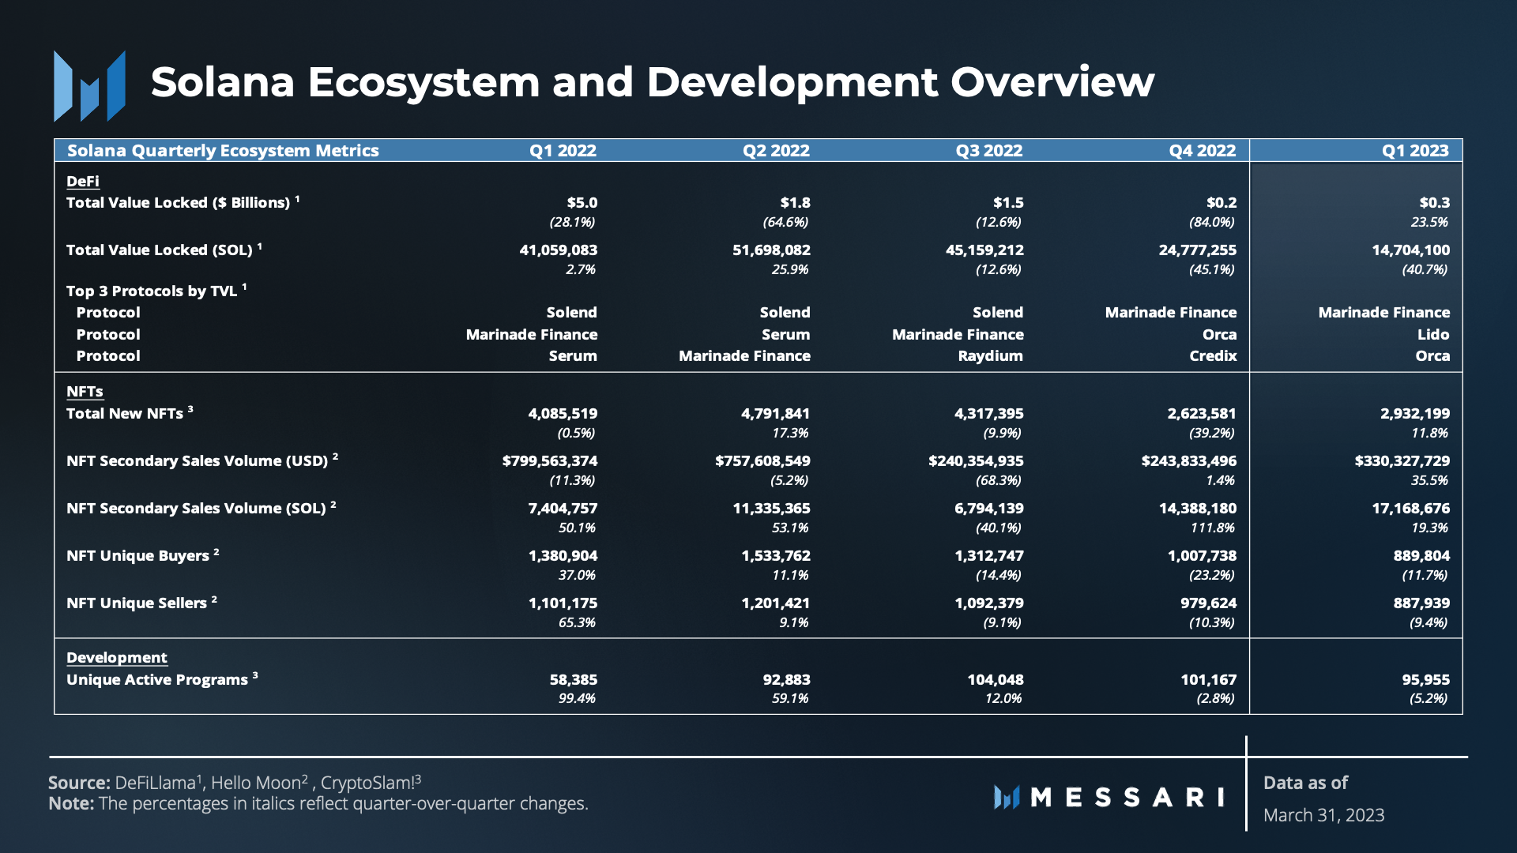Click Total Value Locked ($ Billions) row label
The width and height of the screenshot is (1517, 853).
[178, 203]
